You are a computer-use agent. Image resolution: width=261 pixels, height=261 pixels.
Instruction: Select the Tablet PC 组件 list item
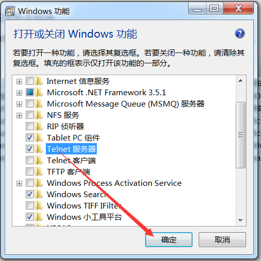(74, 137)
